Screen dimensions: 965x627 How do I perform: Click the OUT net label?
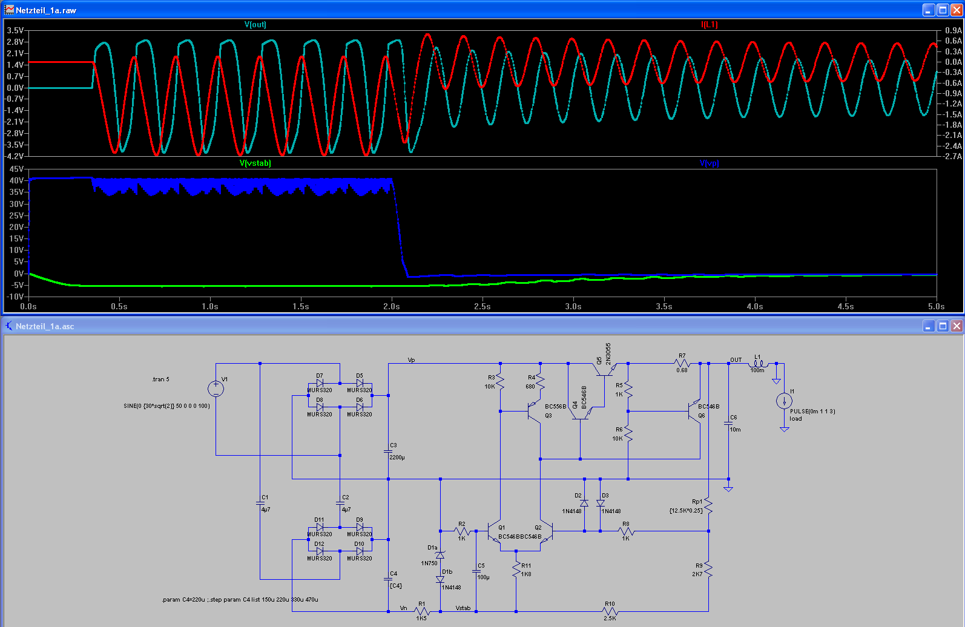pyautogui.click(x=736, y=360)
